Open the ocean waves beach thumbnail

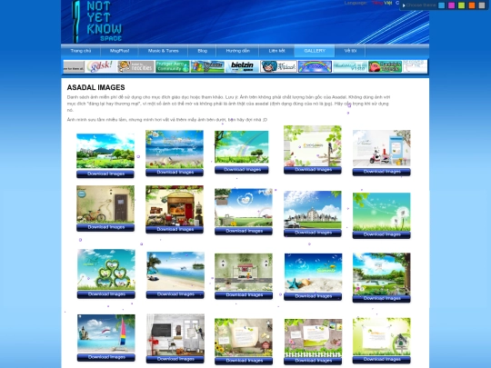pos(175,149)
